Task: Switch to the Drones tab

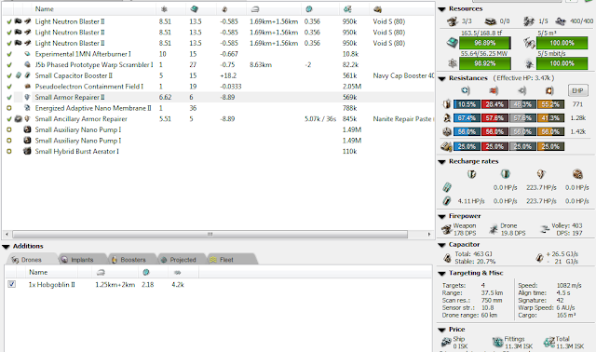Action: (31, 260)
